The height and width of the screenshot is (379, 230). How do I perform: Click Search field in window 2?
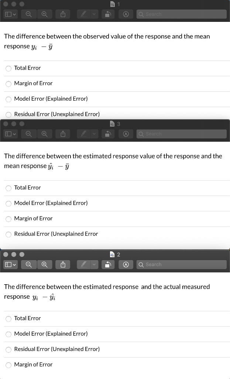[182, 265]
